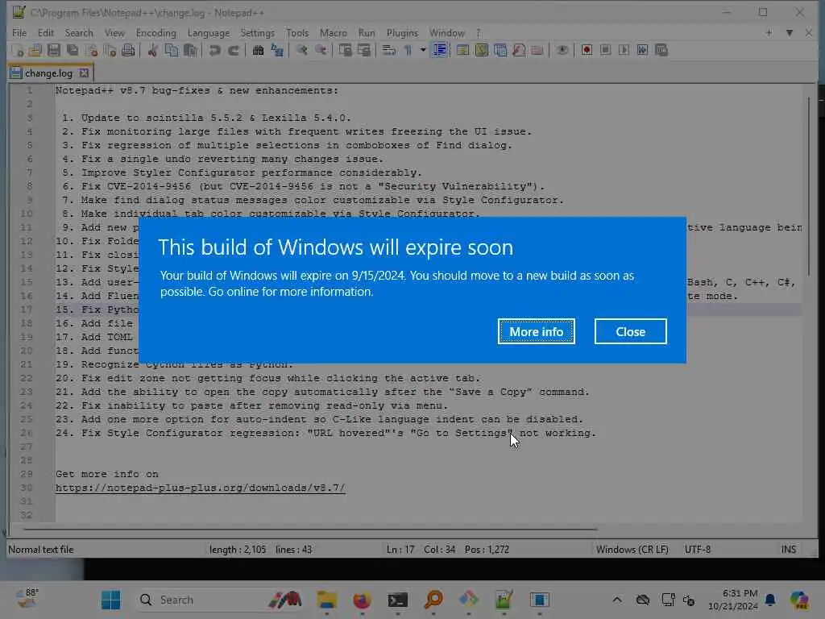Click the Zoom Out toolbar icon
This screenshot has height=619, width=825.
pos(321,51)
